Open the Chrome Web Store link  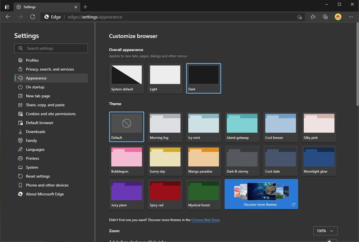click(205, 220)
